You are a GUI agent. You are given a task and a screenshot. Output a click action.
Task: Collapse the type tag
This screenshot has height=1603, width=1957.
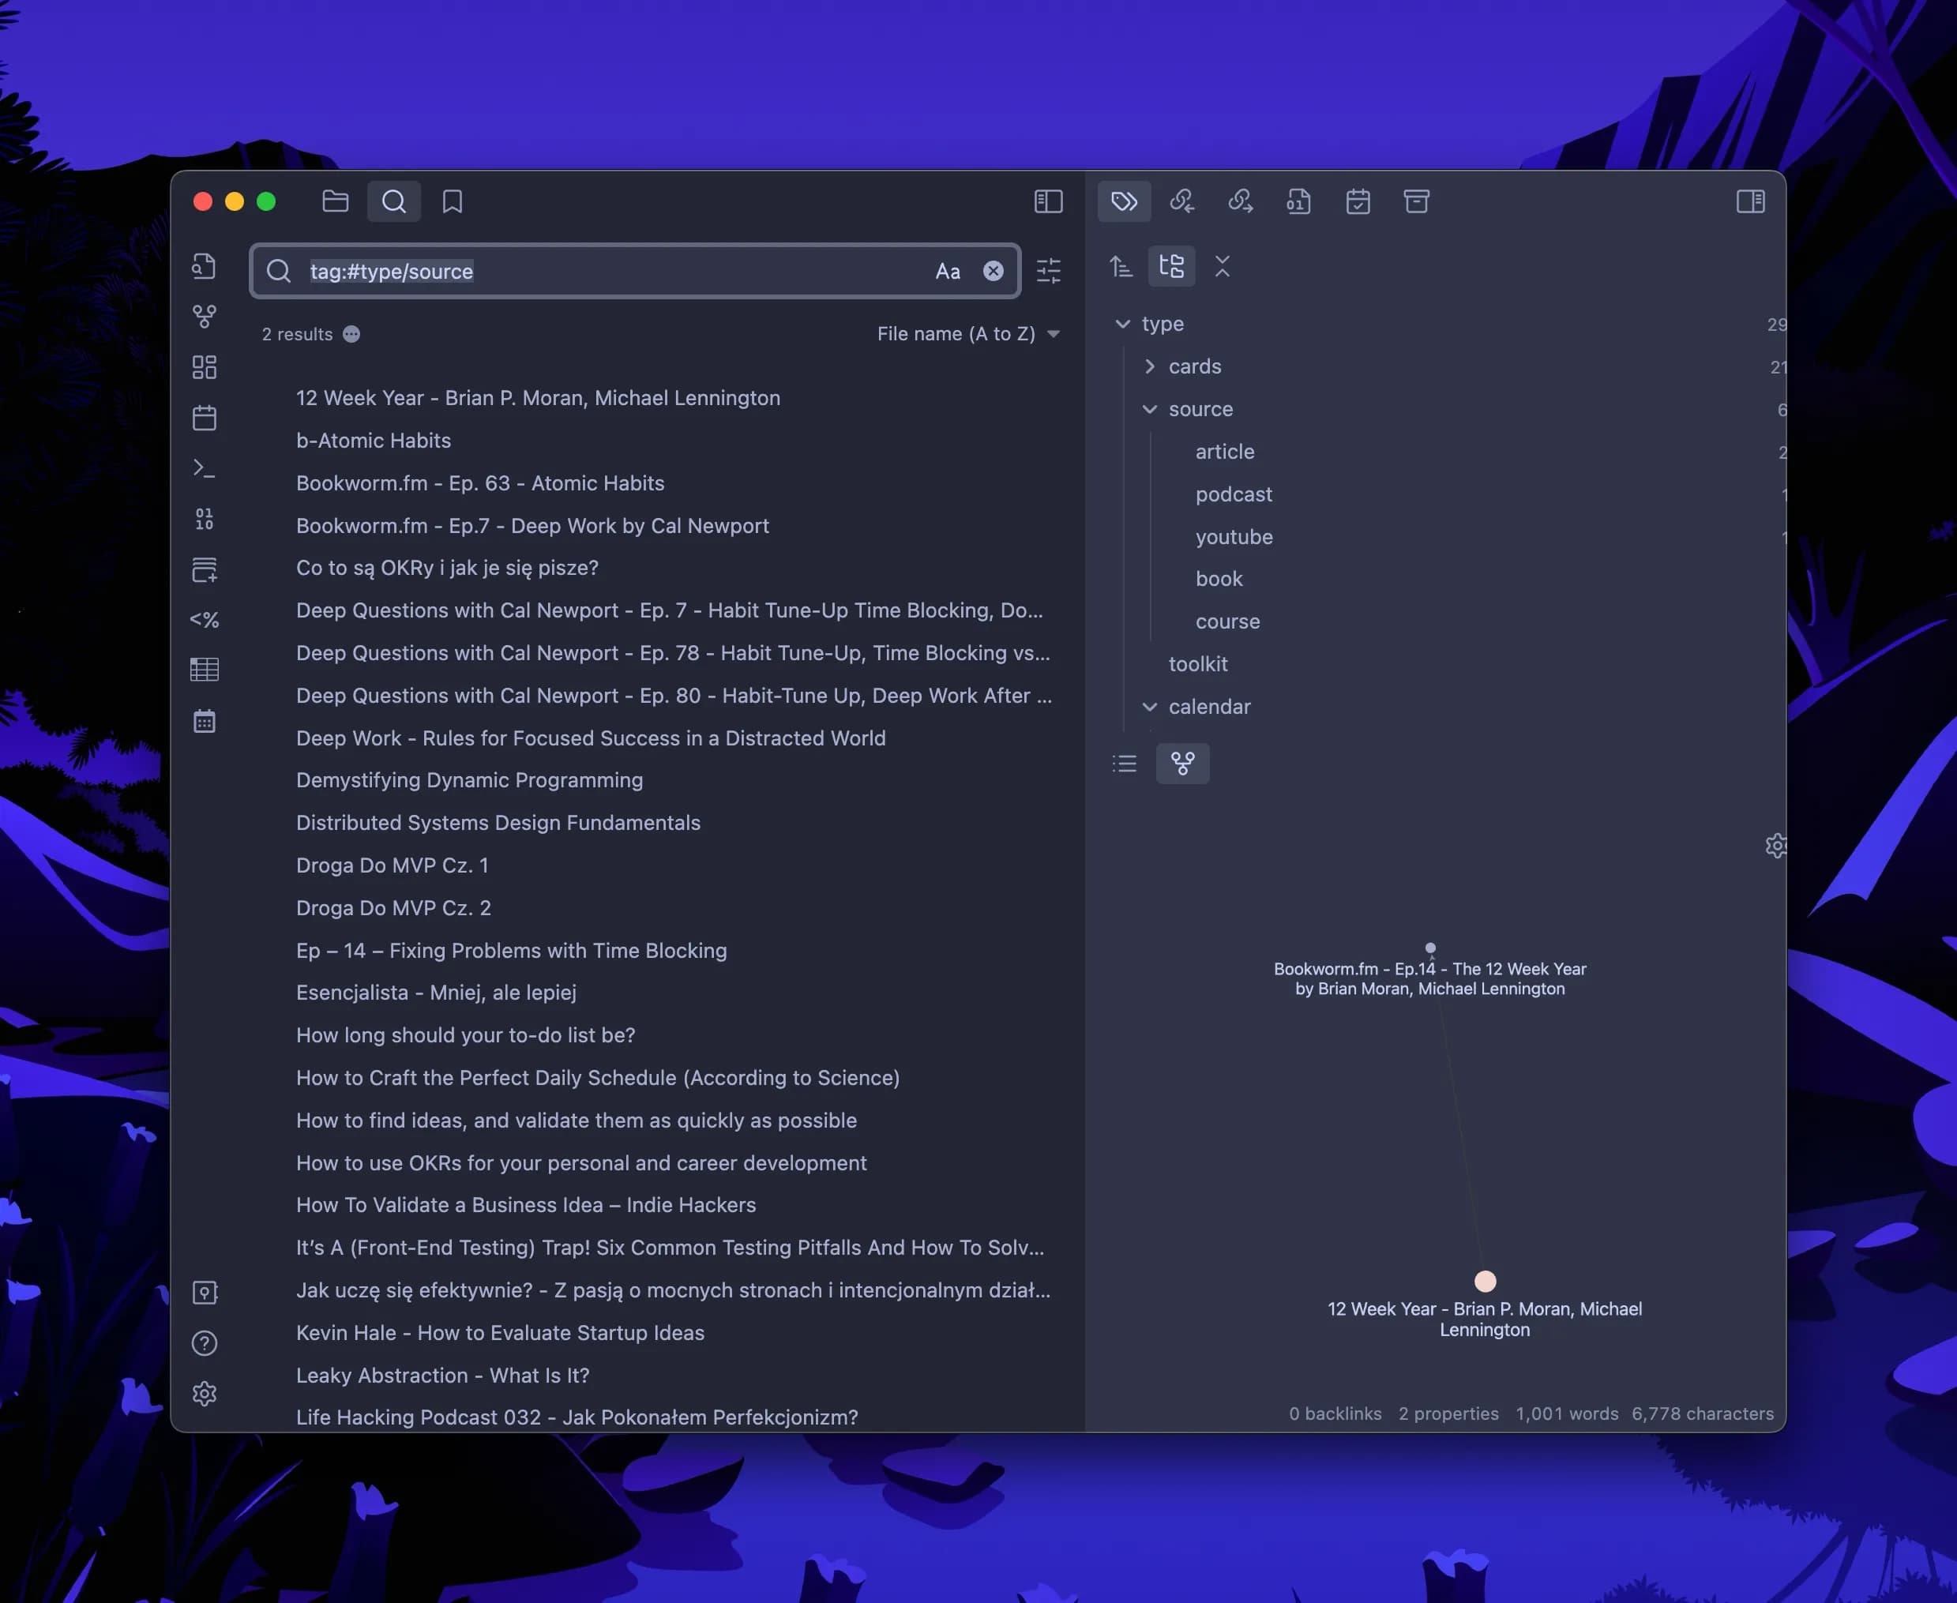(1122, 324)
